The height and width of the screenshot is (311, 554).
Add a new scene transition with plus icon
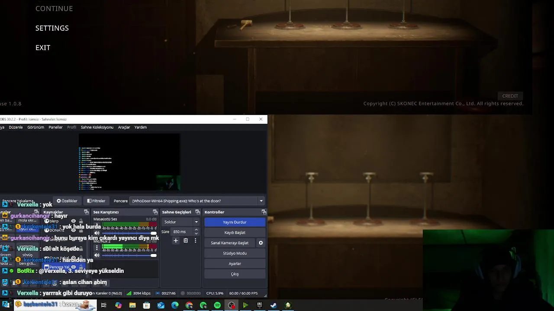176,241
